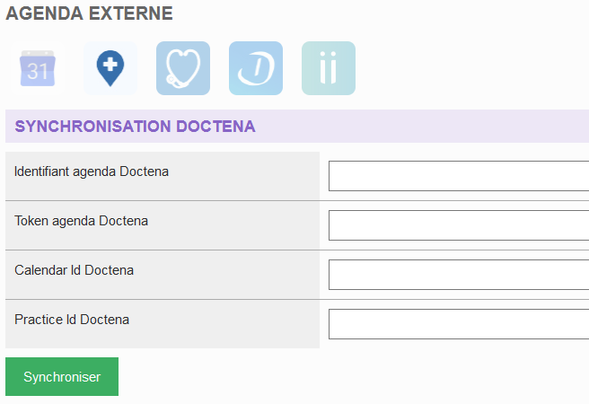The image size is (589, 404).
Task: Choose the heart-shaped stethoscope agenda icon
Action: [x=183, y=68]
